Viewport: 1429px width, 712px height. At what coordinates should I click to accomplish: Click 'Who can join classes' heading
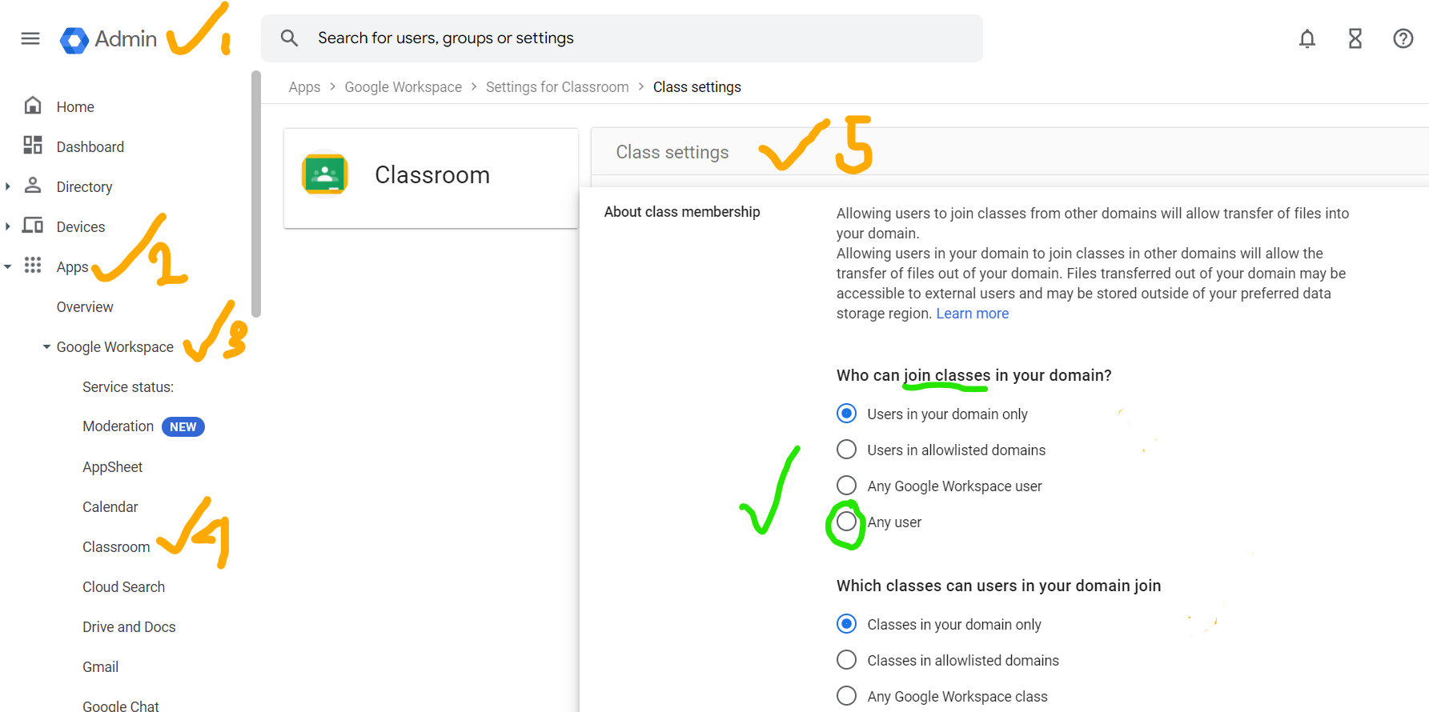pyautogui.click(x=973, y=375)
